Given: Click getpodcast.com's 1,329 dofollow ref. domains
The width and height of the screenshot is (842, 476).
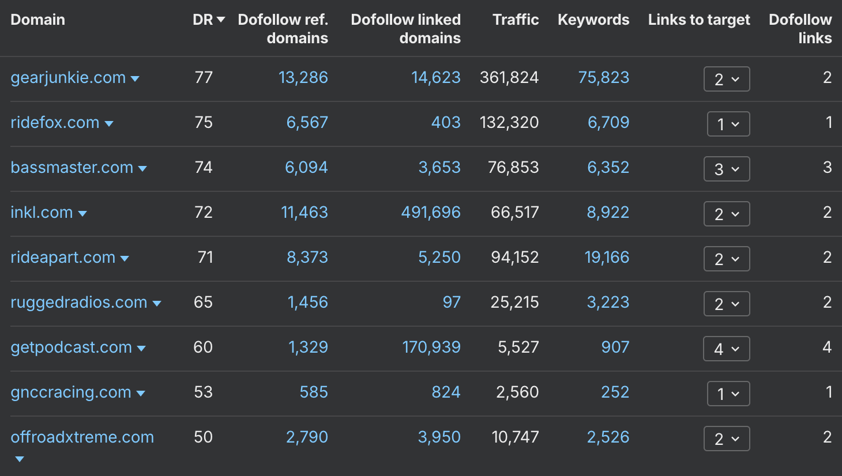Looking at the screenshot, I should point(308,347).
